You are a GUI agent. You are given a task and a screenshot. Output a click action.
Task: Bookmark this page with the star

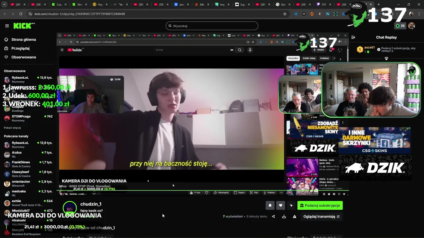click(285, 14)
